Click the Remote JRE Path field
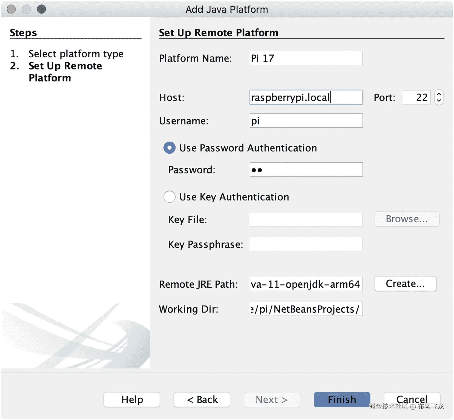The image size is (454, 420). [x=306, y=284]
